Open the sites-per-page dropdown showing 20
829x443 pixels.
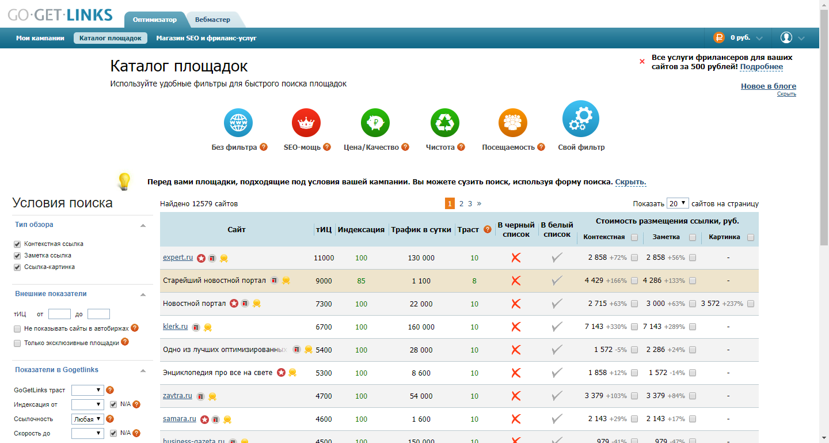coord(678,203)
